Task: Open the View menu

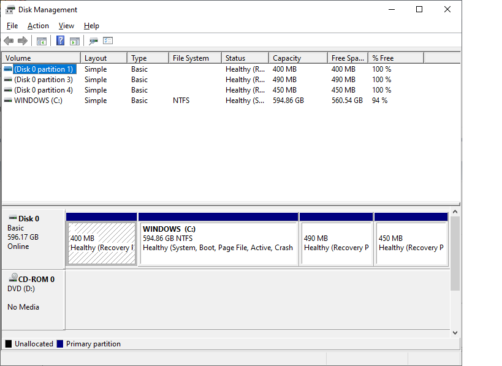Action: pyautogui.click(x=66, y=26)
